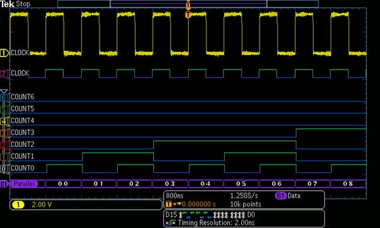Viewport: 380px width, 228px height.
Task: Open the channel 1 2.00 V readout
Action: (85, 205)
